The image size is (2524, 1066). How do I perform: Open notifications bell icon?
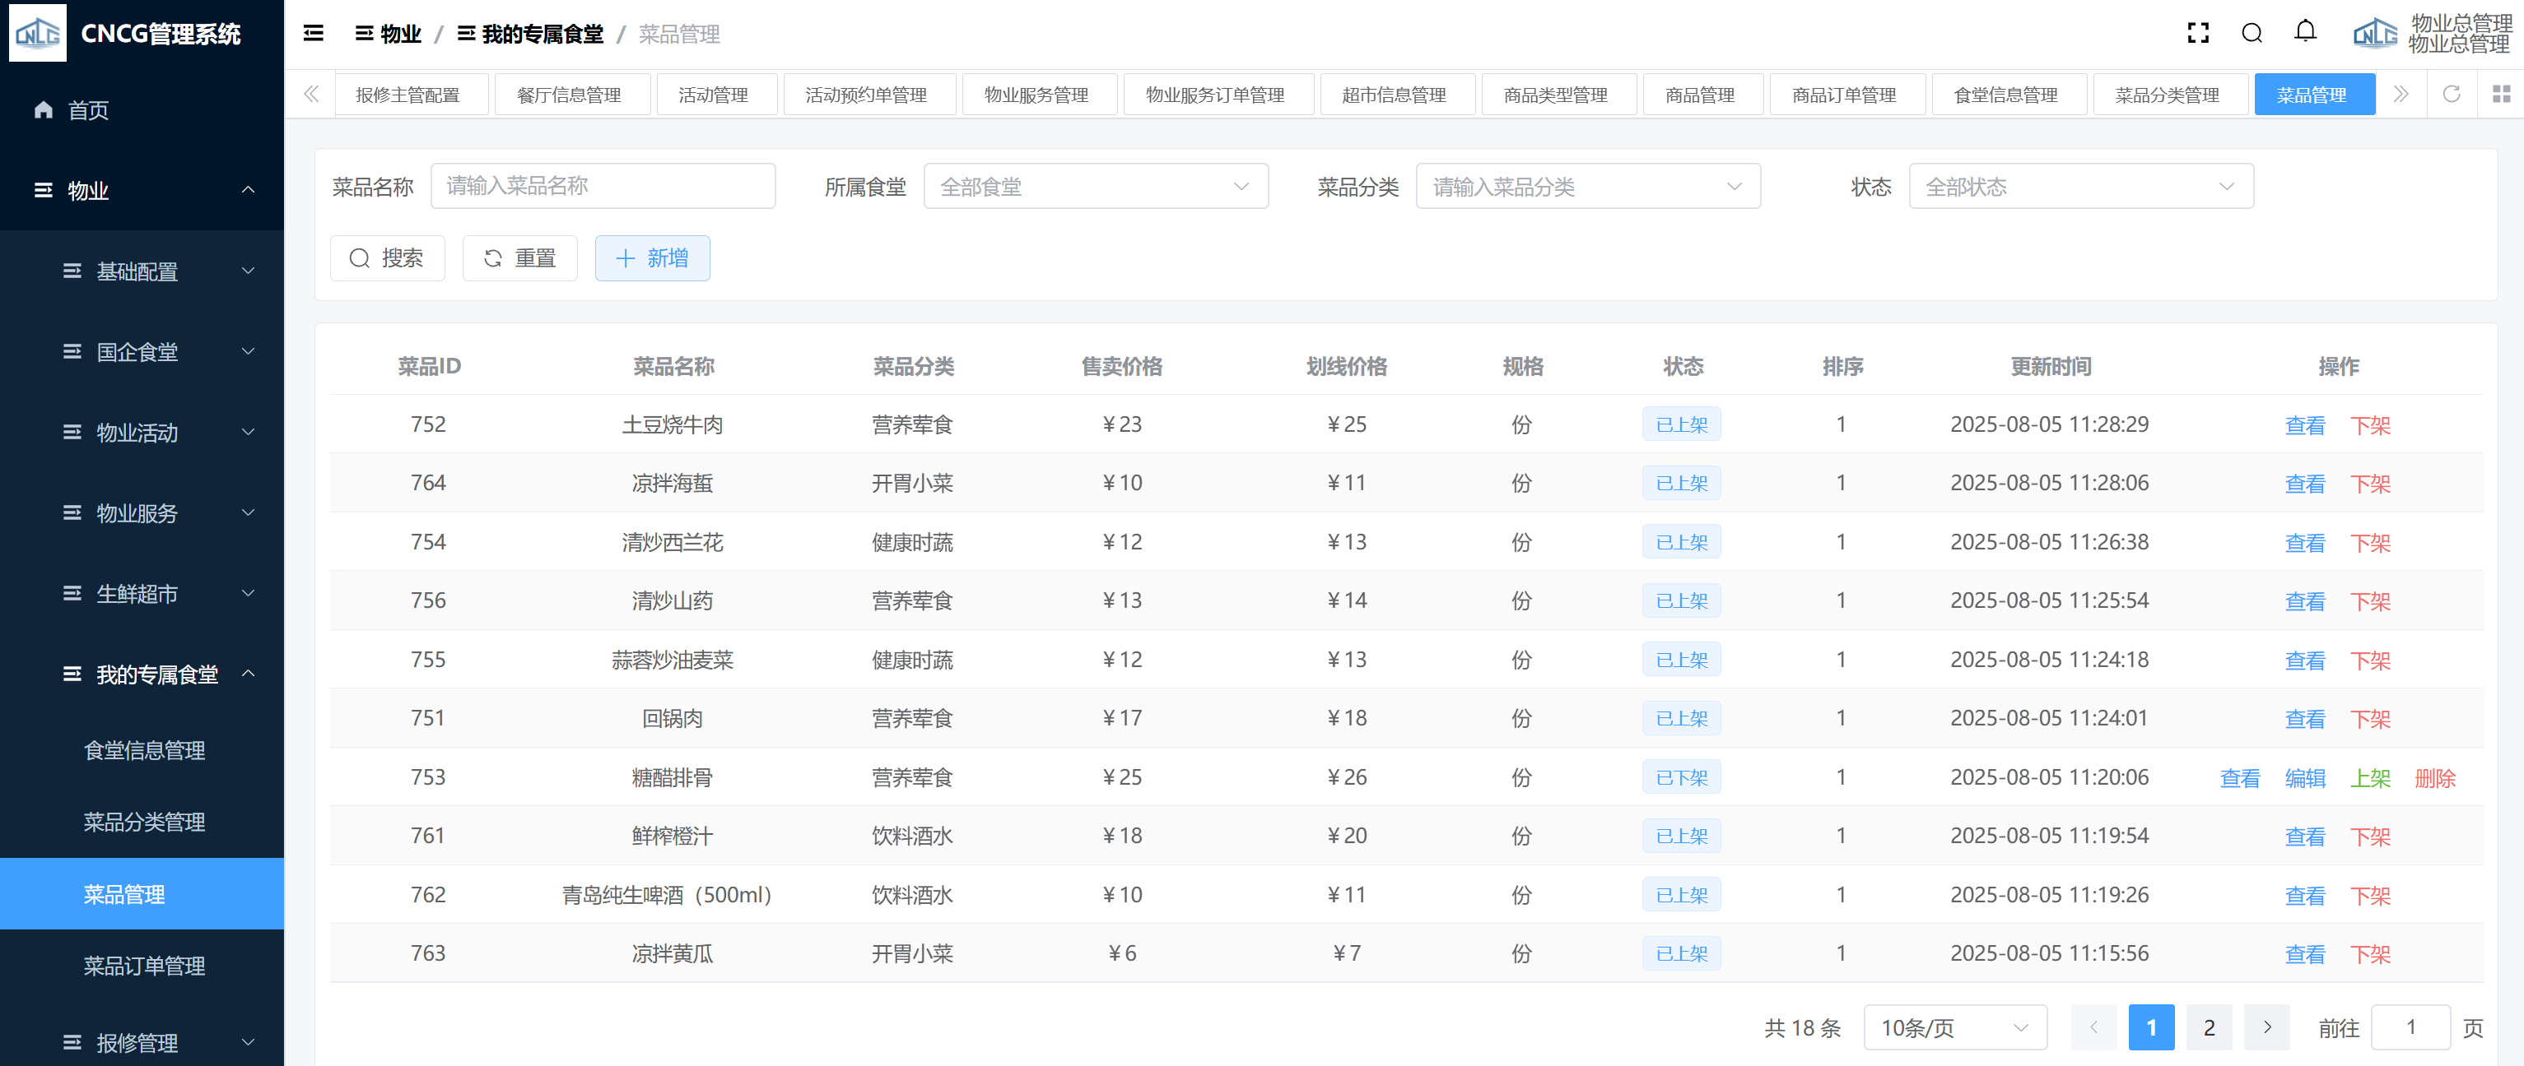[x=2306, y=32]
